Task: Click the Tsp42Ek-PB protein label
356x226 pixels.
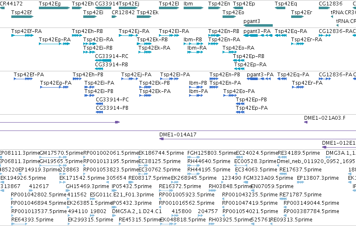Action: [154, 83]
